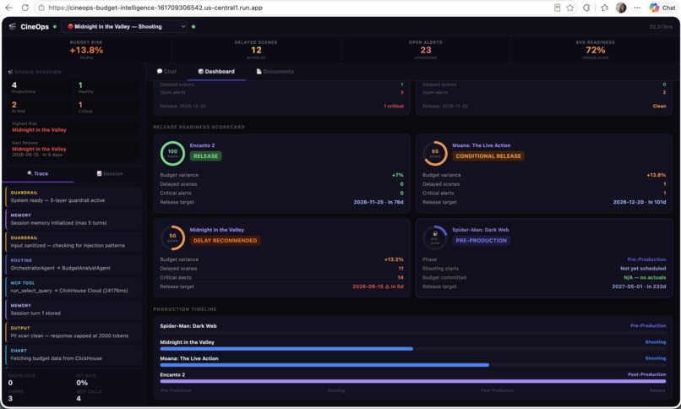The image size is (681, 409).
Task: Reload the page with refresh icon
Action: (25, 8)
